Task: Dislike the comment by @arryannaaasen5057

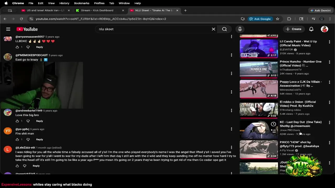Action: [28, 47]
